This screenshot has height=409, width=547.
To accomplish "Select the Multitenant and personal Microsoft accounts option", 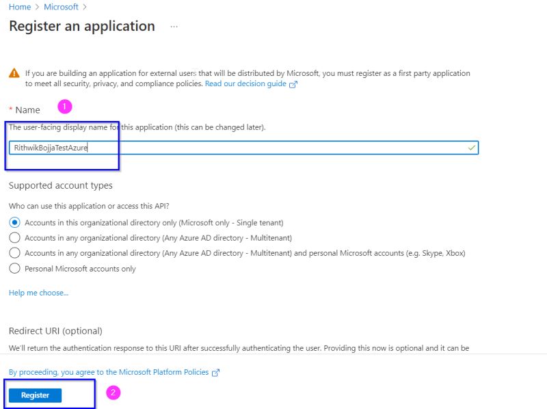I will (x=14, y=251).
